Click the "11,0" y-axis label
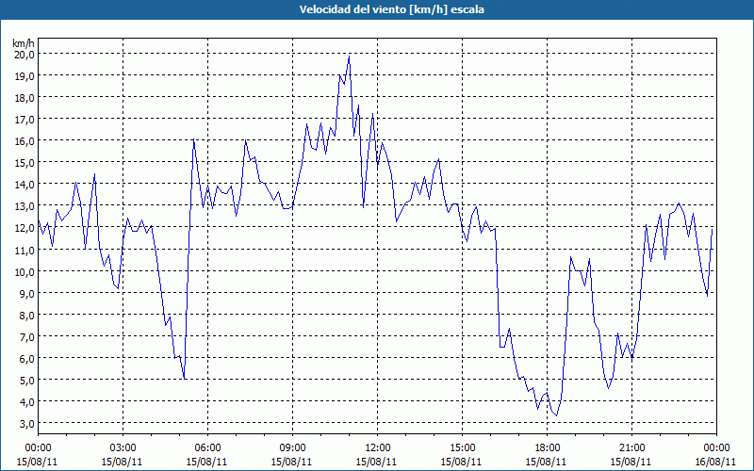This screenshot has width=754, height=471. [24, 250]
